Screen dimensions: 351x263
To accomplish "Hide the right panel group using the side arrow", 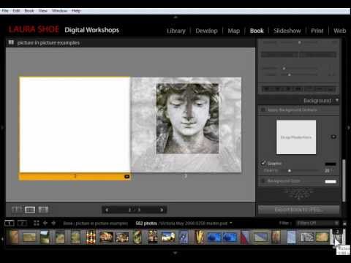I will (349, 127).
